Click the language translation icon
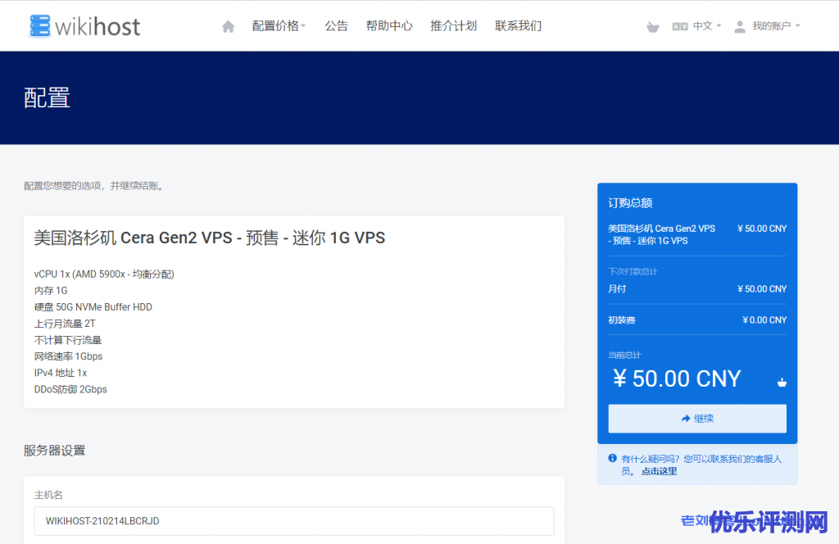 coord(679,26)
